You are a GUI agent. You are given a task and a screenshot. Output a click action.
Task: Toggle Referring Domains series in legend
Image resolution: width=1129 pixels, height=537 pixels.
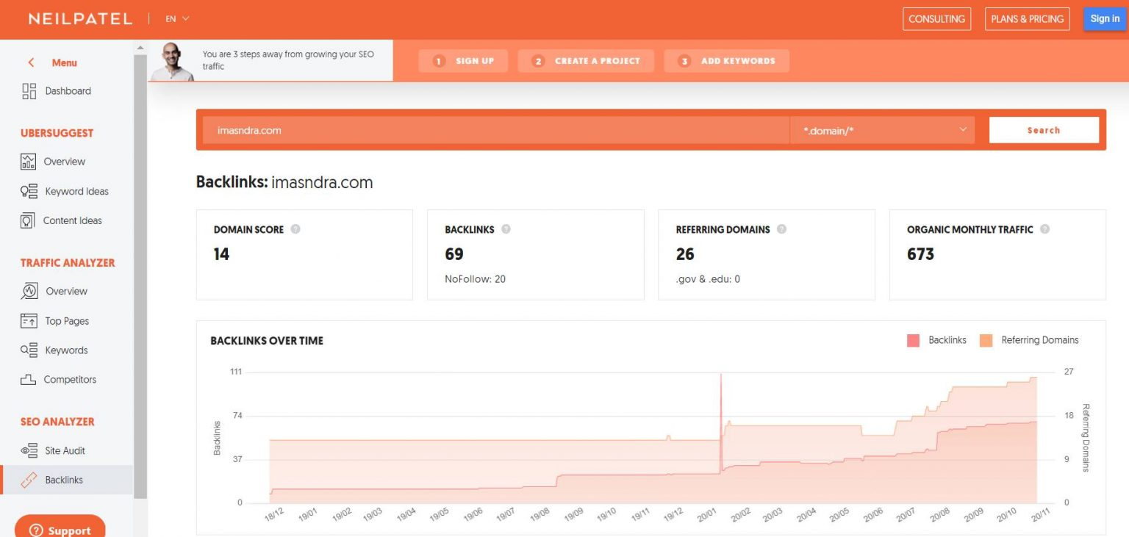tap(1029, 340)
